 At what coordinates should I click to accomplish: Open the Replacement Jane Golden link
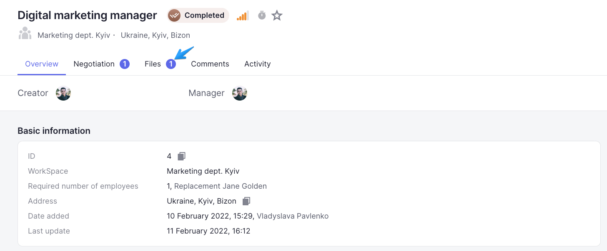coord(221,186)
